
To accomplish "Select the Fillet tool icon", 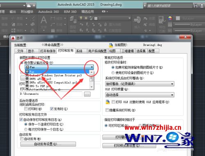I will tap(14, 25).
